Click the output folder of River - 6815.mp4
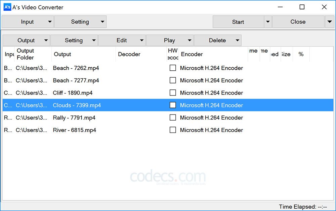 pos(31,130)
